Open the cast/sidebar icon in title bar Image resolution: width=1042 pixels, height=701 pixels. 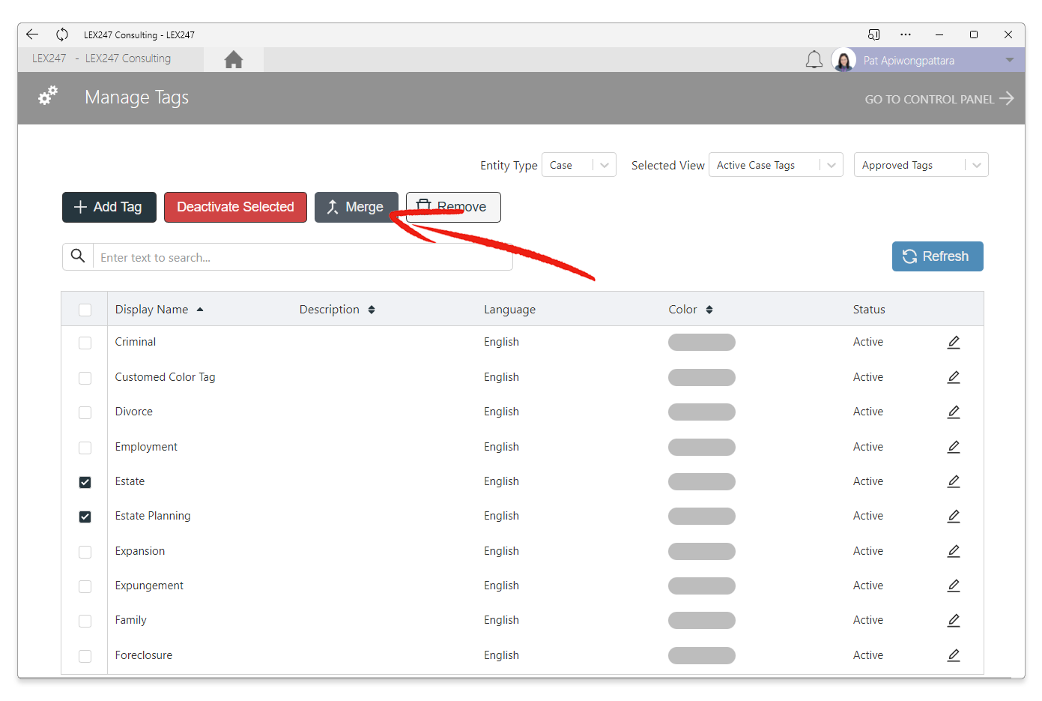(x=874, y=34)
